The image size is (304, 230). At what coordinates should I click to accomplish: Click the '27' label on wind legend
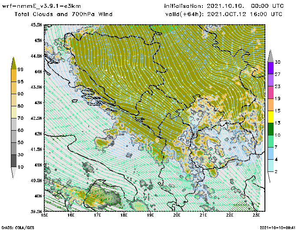pos(278,74)
